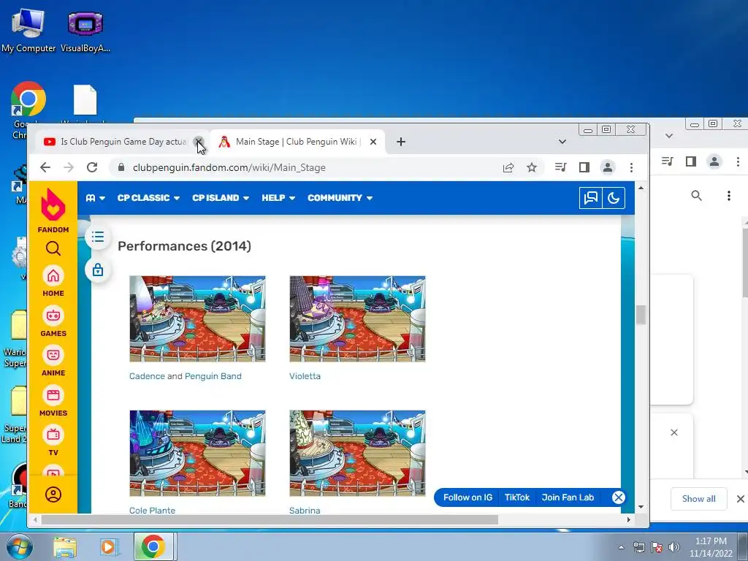Share this page icon in address bar
Viewport: 748px width, 561px height.
[508, 167]
